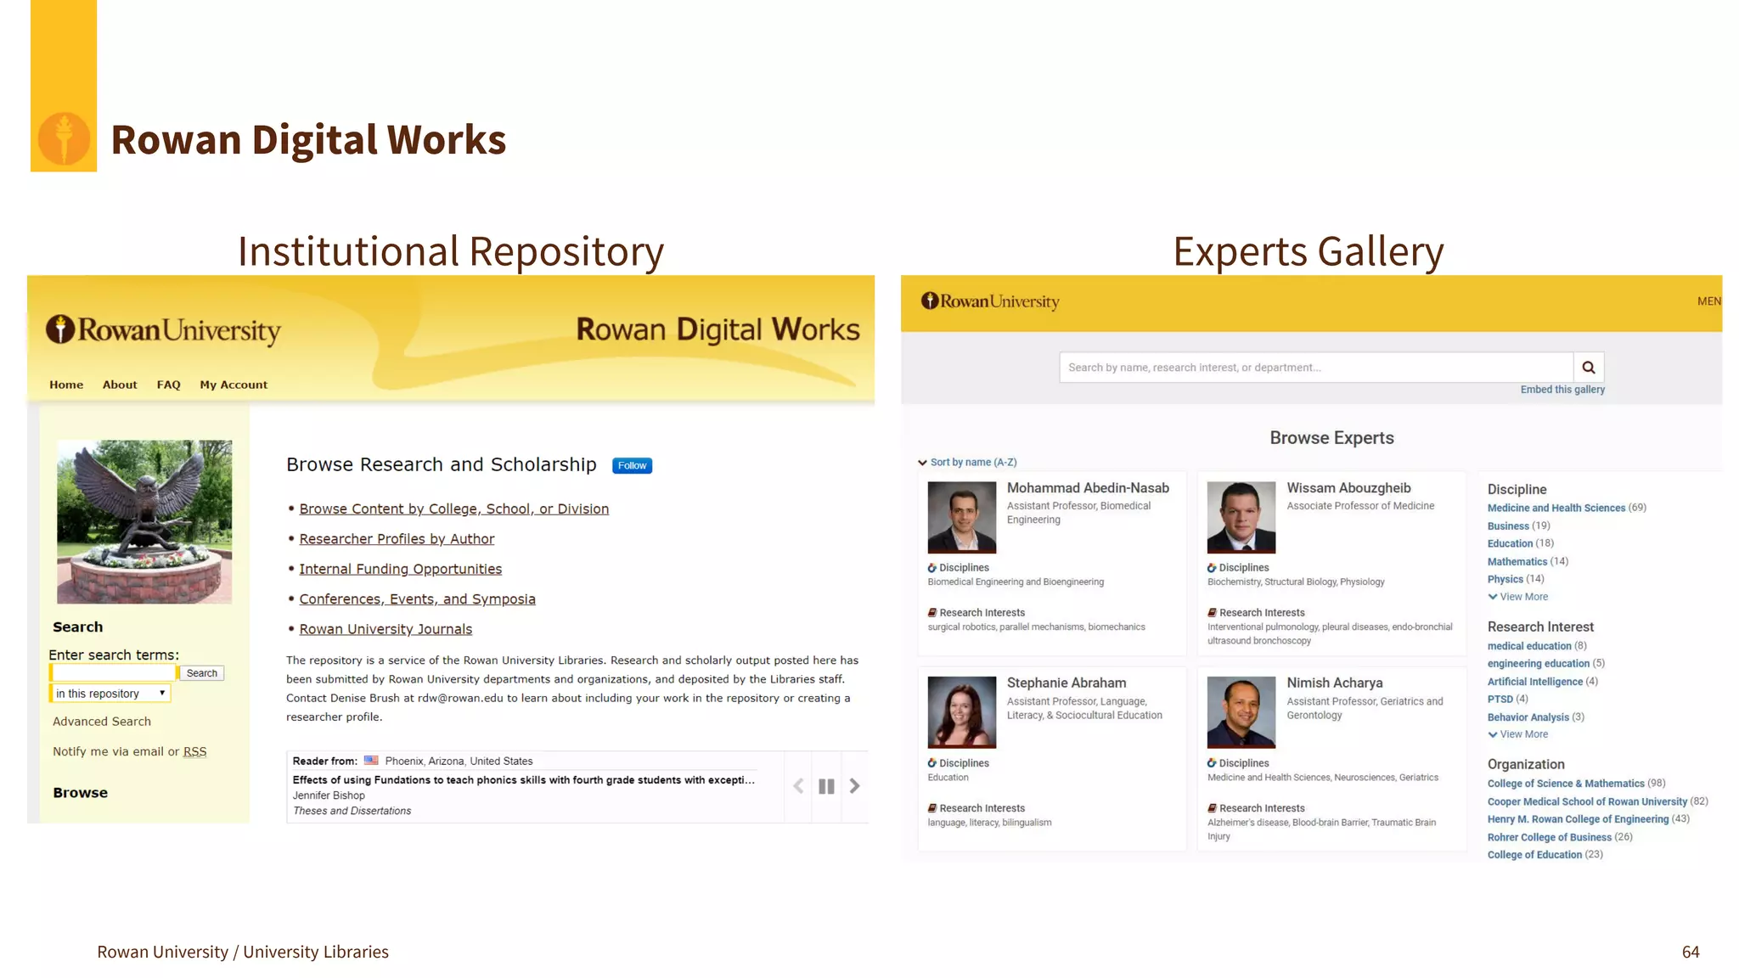Open the Sort by name (A-Z) dropdown
Viewport: 1739px width, 978px height.
pyautogui.click(x=967, y=463)
